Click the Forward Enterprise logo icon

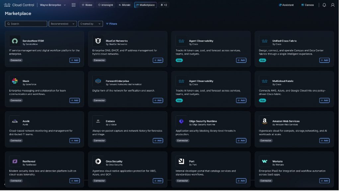pos(98,81)
